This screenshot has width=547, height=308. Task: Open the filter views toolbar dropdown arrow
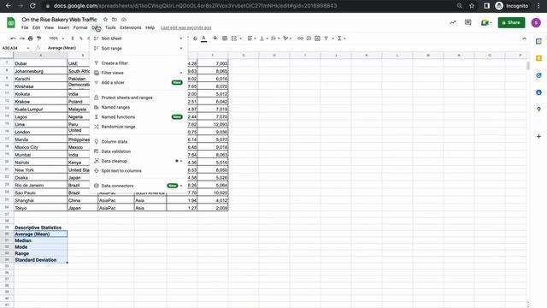click(332, 38)
